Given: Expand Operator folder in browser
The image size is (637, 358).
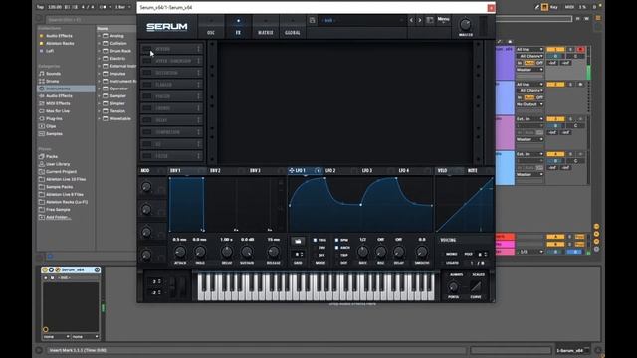Looking at the screenshot, I should 99,89.
